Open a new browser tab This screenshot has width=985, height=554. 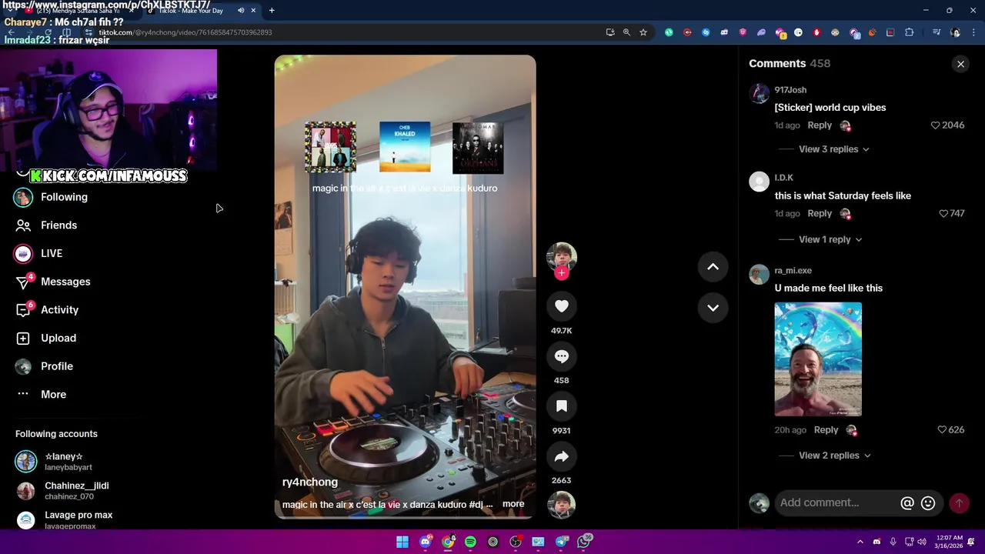tap(272, 11)
